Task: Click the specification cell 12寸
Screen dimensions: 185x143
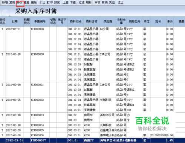Action: 130,49
